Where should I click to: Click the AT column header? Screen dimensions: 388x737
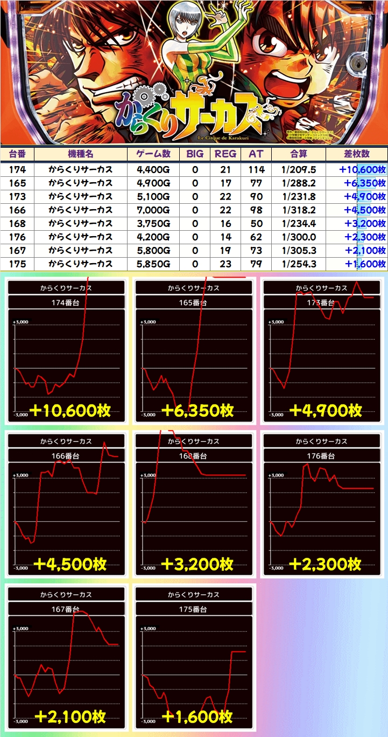pos(256,154)
